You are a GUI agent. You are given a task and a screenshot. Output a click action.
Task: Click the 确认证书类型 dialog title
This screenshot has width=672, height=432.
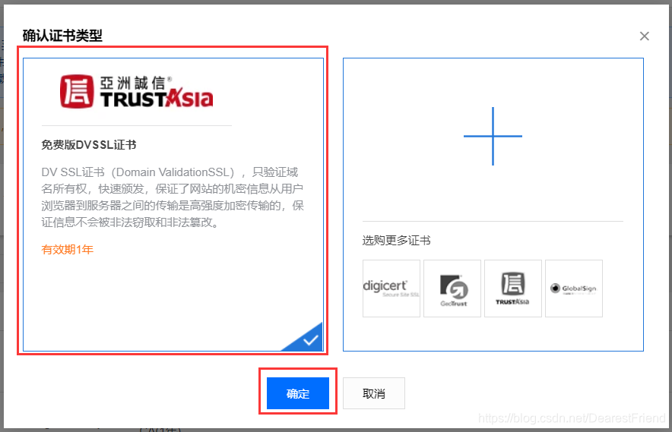point(62,36)
